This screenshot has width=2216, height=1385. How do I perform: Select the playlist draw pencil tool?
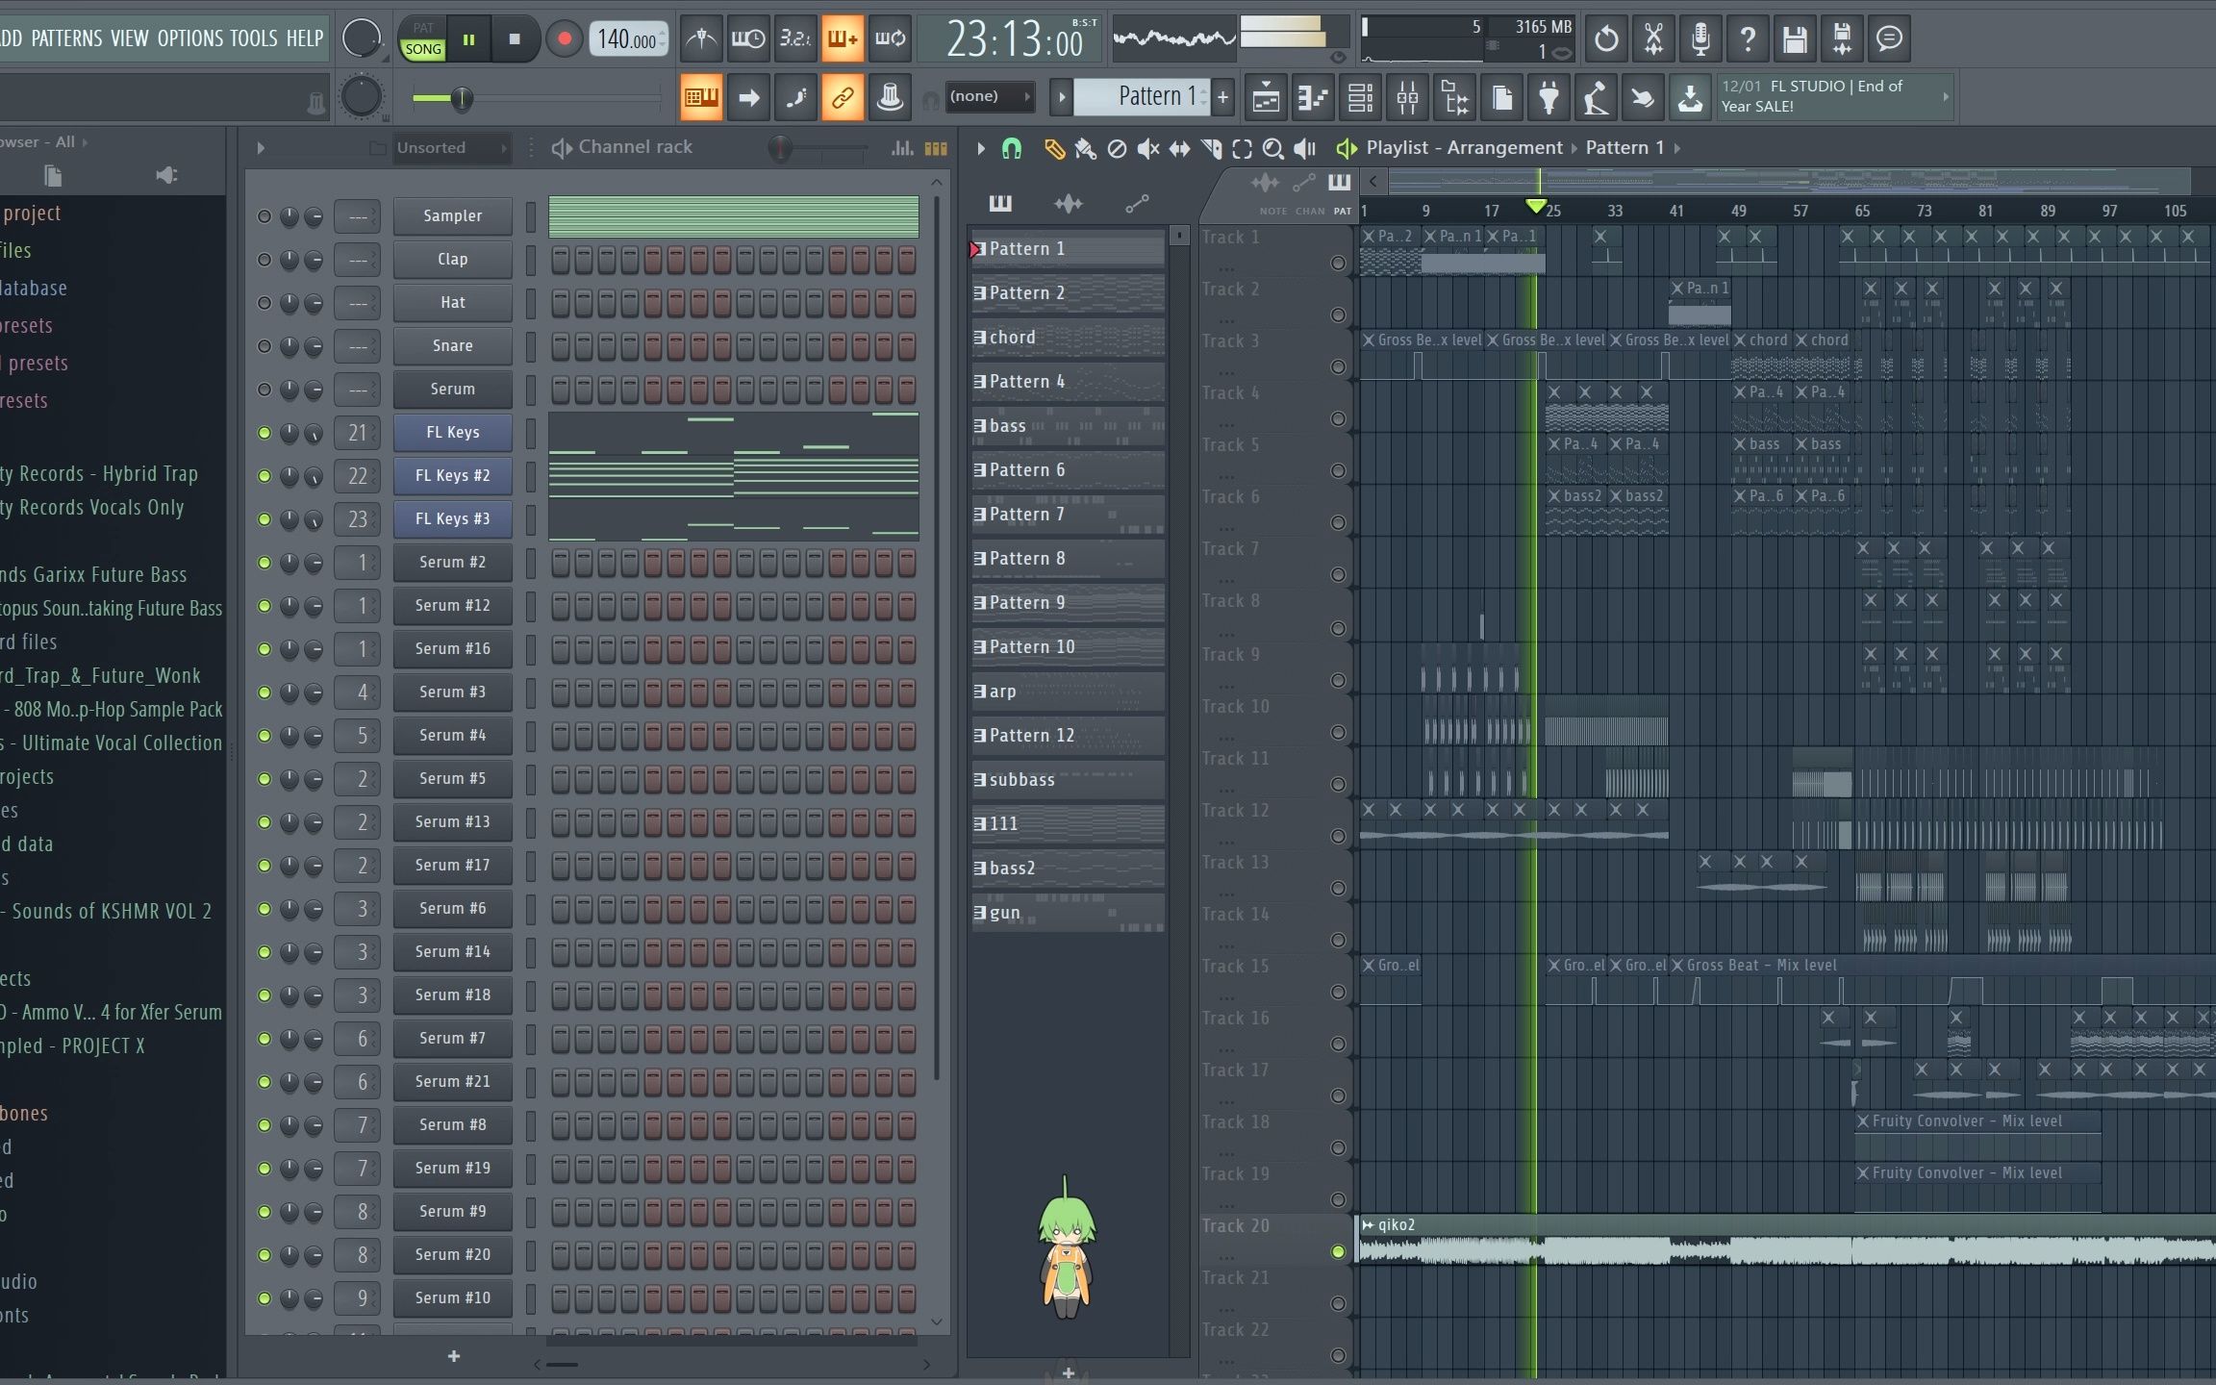pos(1054,148)
